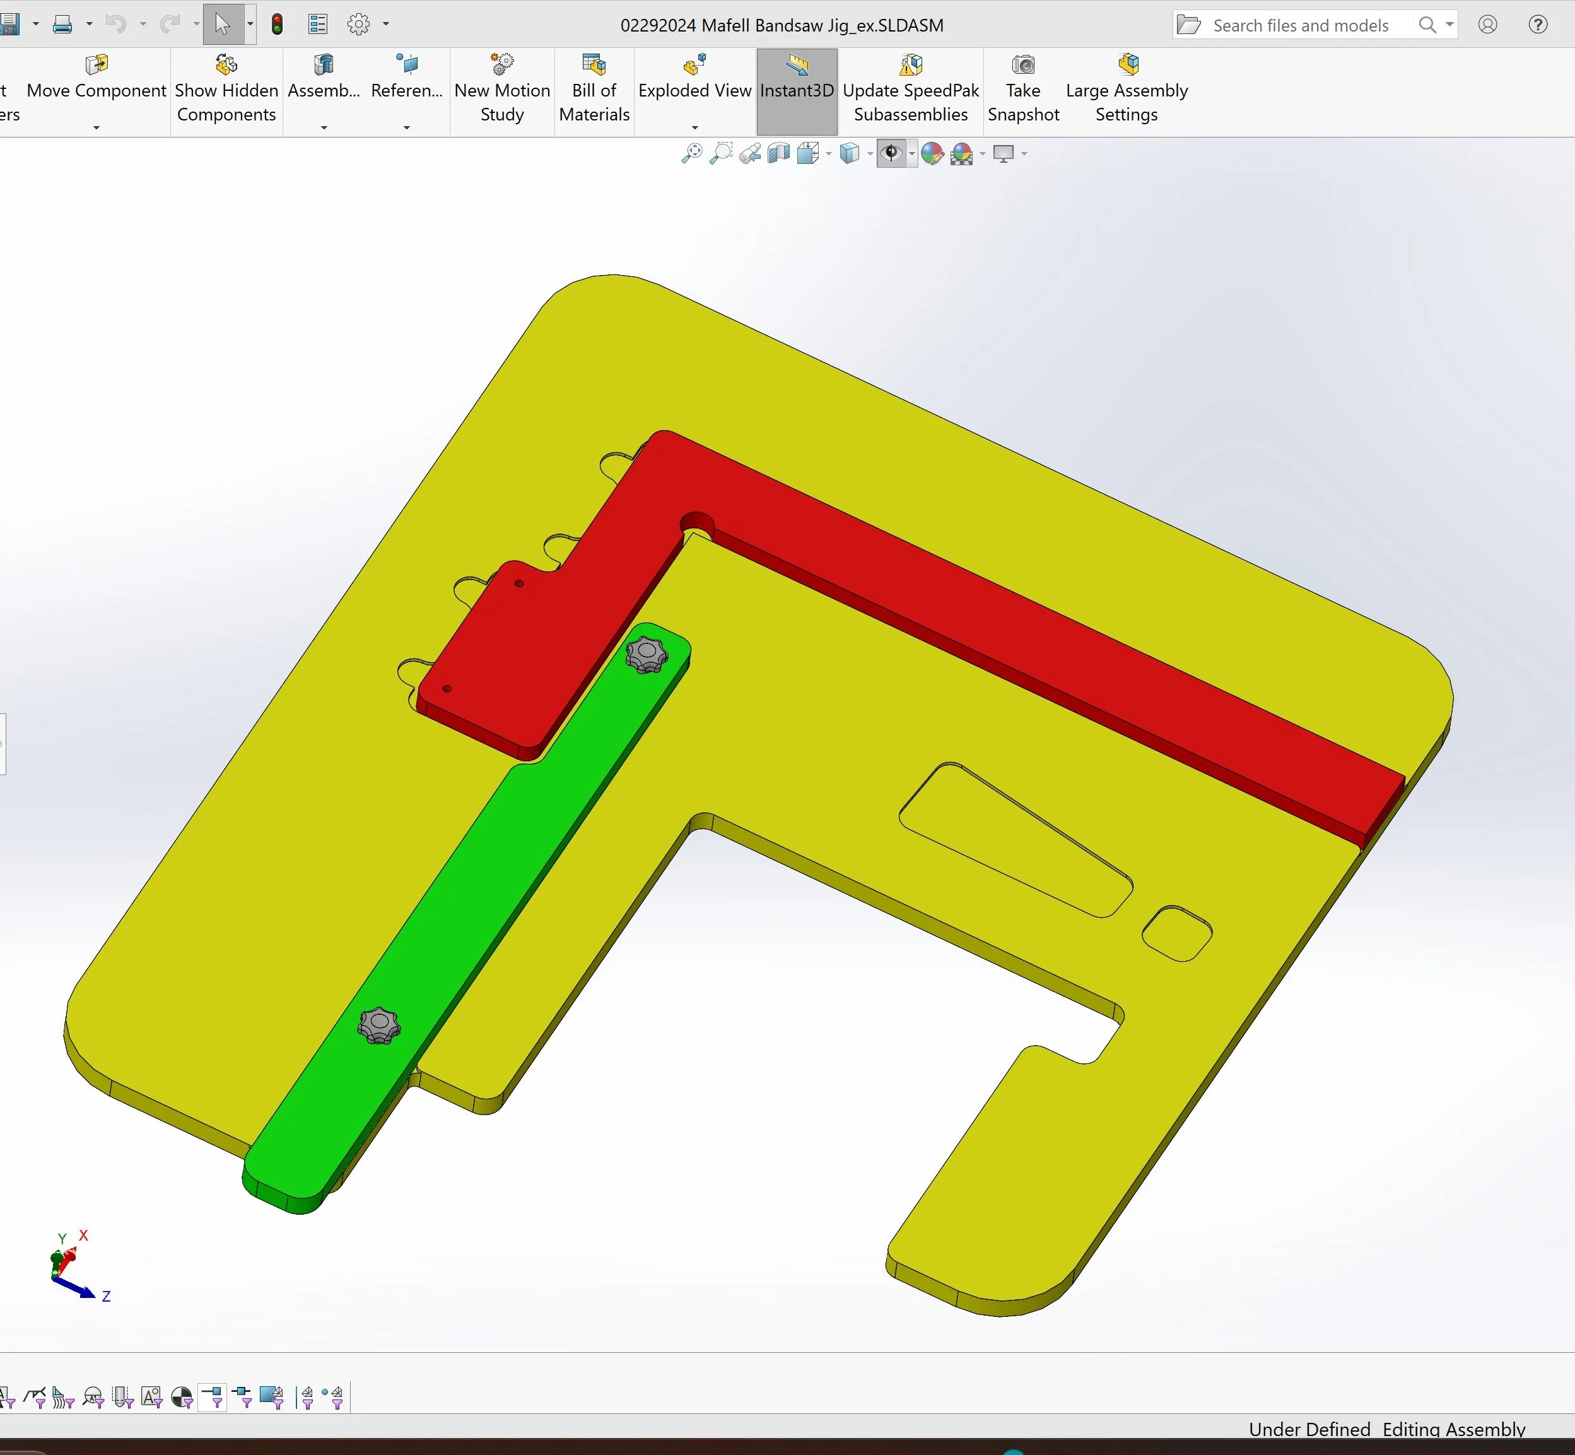Click the Previous View icon
1575x1455 pixels.
(x=750, y=153)
